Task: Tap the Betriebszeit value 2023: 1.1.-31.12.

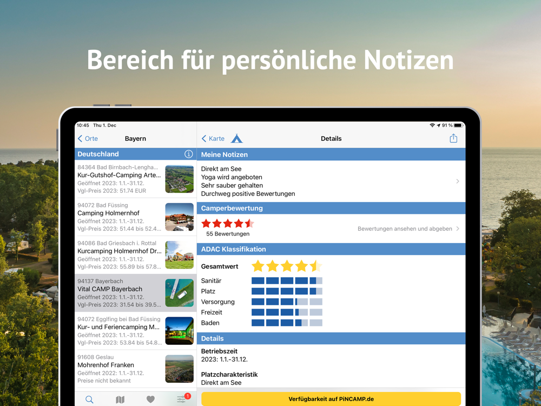Action: point(225,359)
